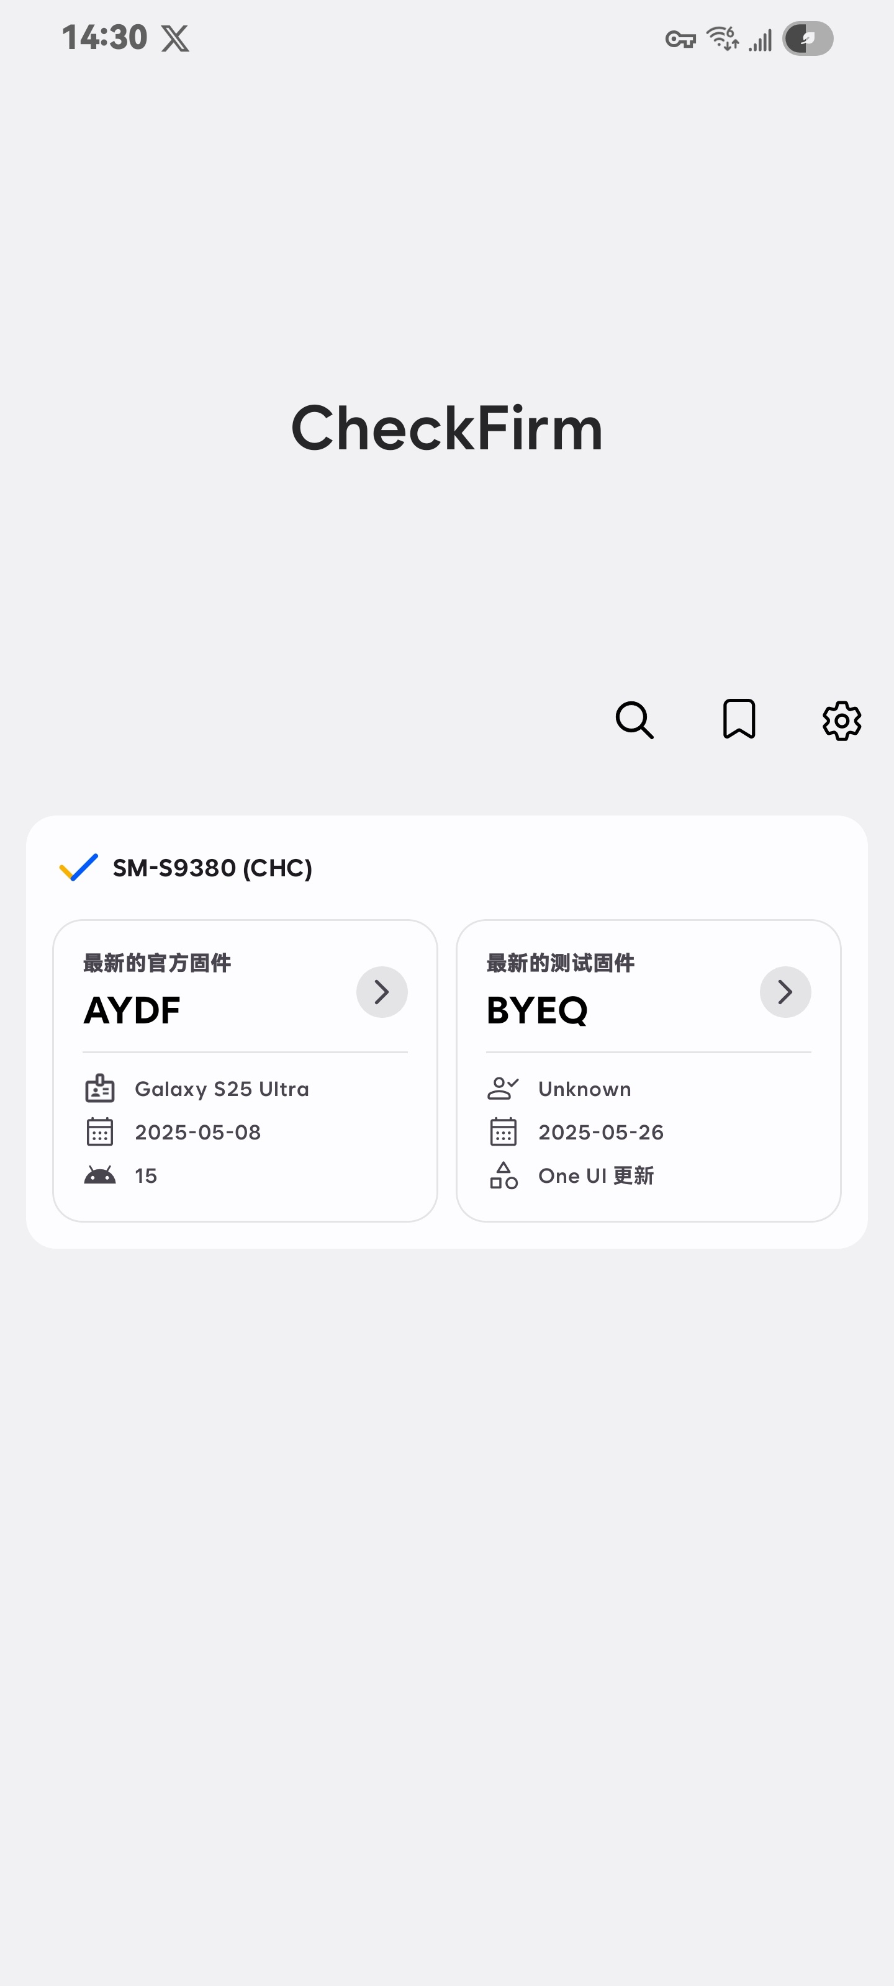Tap the 最新的测试固件 heading
The width and height of the screenshot is (894, 1986).
[561, 963]
